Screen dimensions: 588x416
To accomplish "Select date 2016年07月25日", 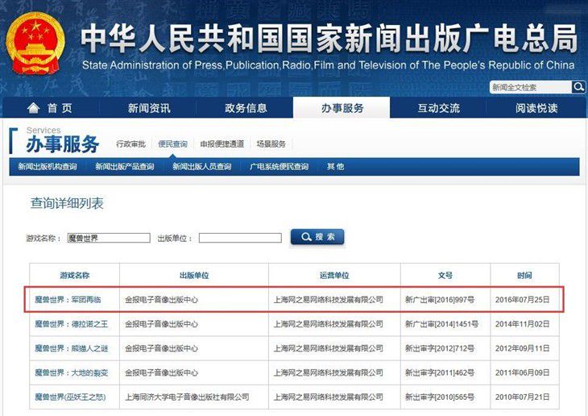I will (523, 300).
